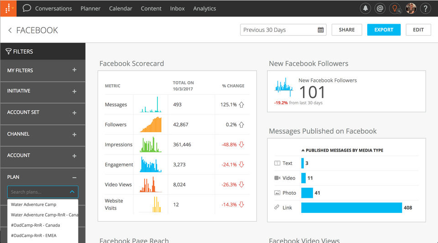Click the Link chain media icon
Viewport: 438px width, 243px height.
277,207
